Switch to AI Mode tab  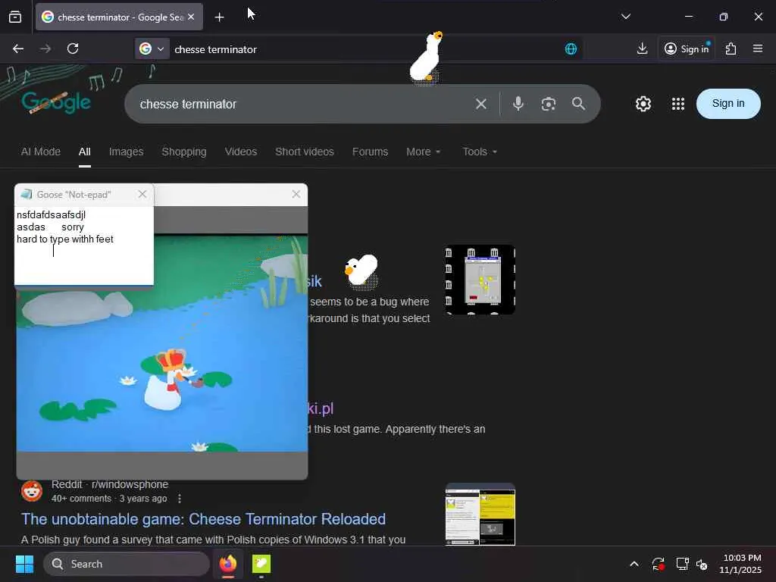[41, 152]
